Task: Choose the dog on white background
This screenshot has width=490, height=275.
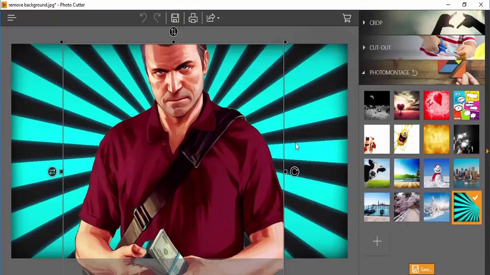Action: (377, 139)
